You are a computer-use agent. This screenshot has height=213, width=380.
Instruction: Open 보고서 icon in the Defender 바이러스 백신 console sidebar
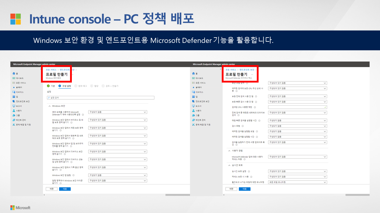pos(193,106)
